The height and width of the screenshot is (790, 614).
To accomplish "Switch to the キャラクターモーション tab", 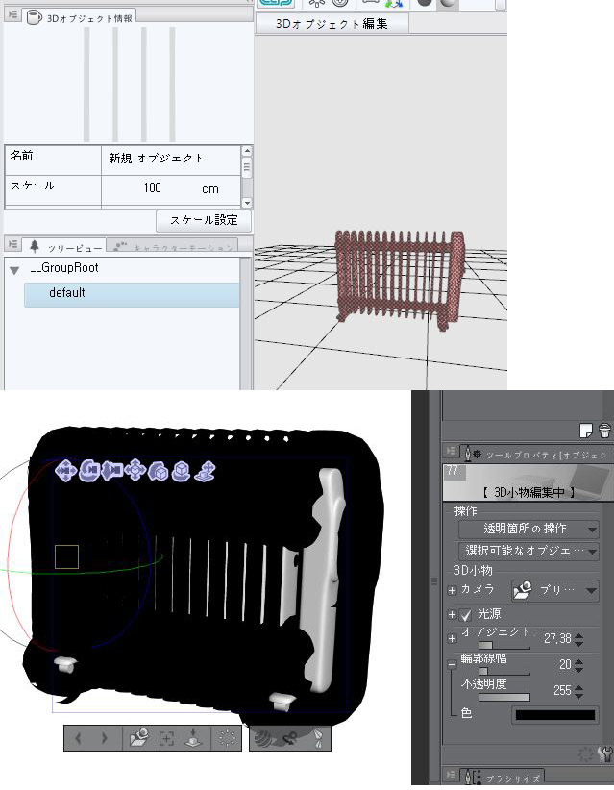I will [172, 247].
